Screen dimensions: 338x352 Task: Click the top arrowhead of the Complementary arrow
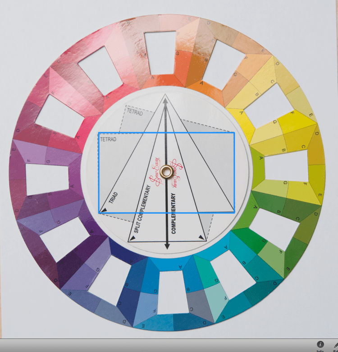[x=165, y=101]
